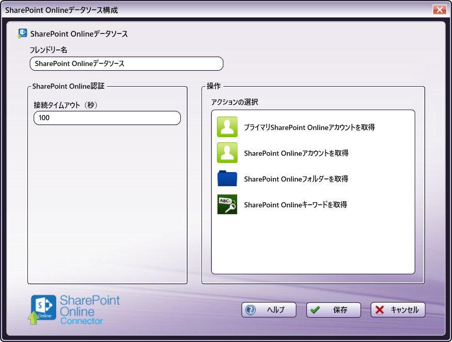The width and height of the screenshot is (452, 342).
Task: Click the green checkmark on 保存 button
Action: [x=315, y=310]
